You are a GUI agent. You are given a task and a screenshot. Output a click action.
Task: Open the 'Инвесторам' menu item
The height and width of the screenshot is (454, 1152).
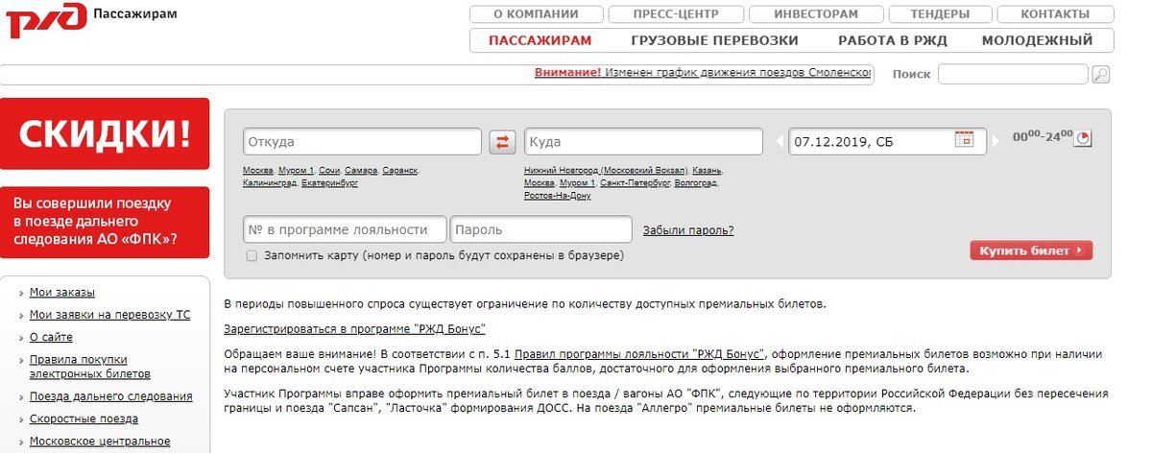pyautogui.click(x=816, y=14)
